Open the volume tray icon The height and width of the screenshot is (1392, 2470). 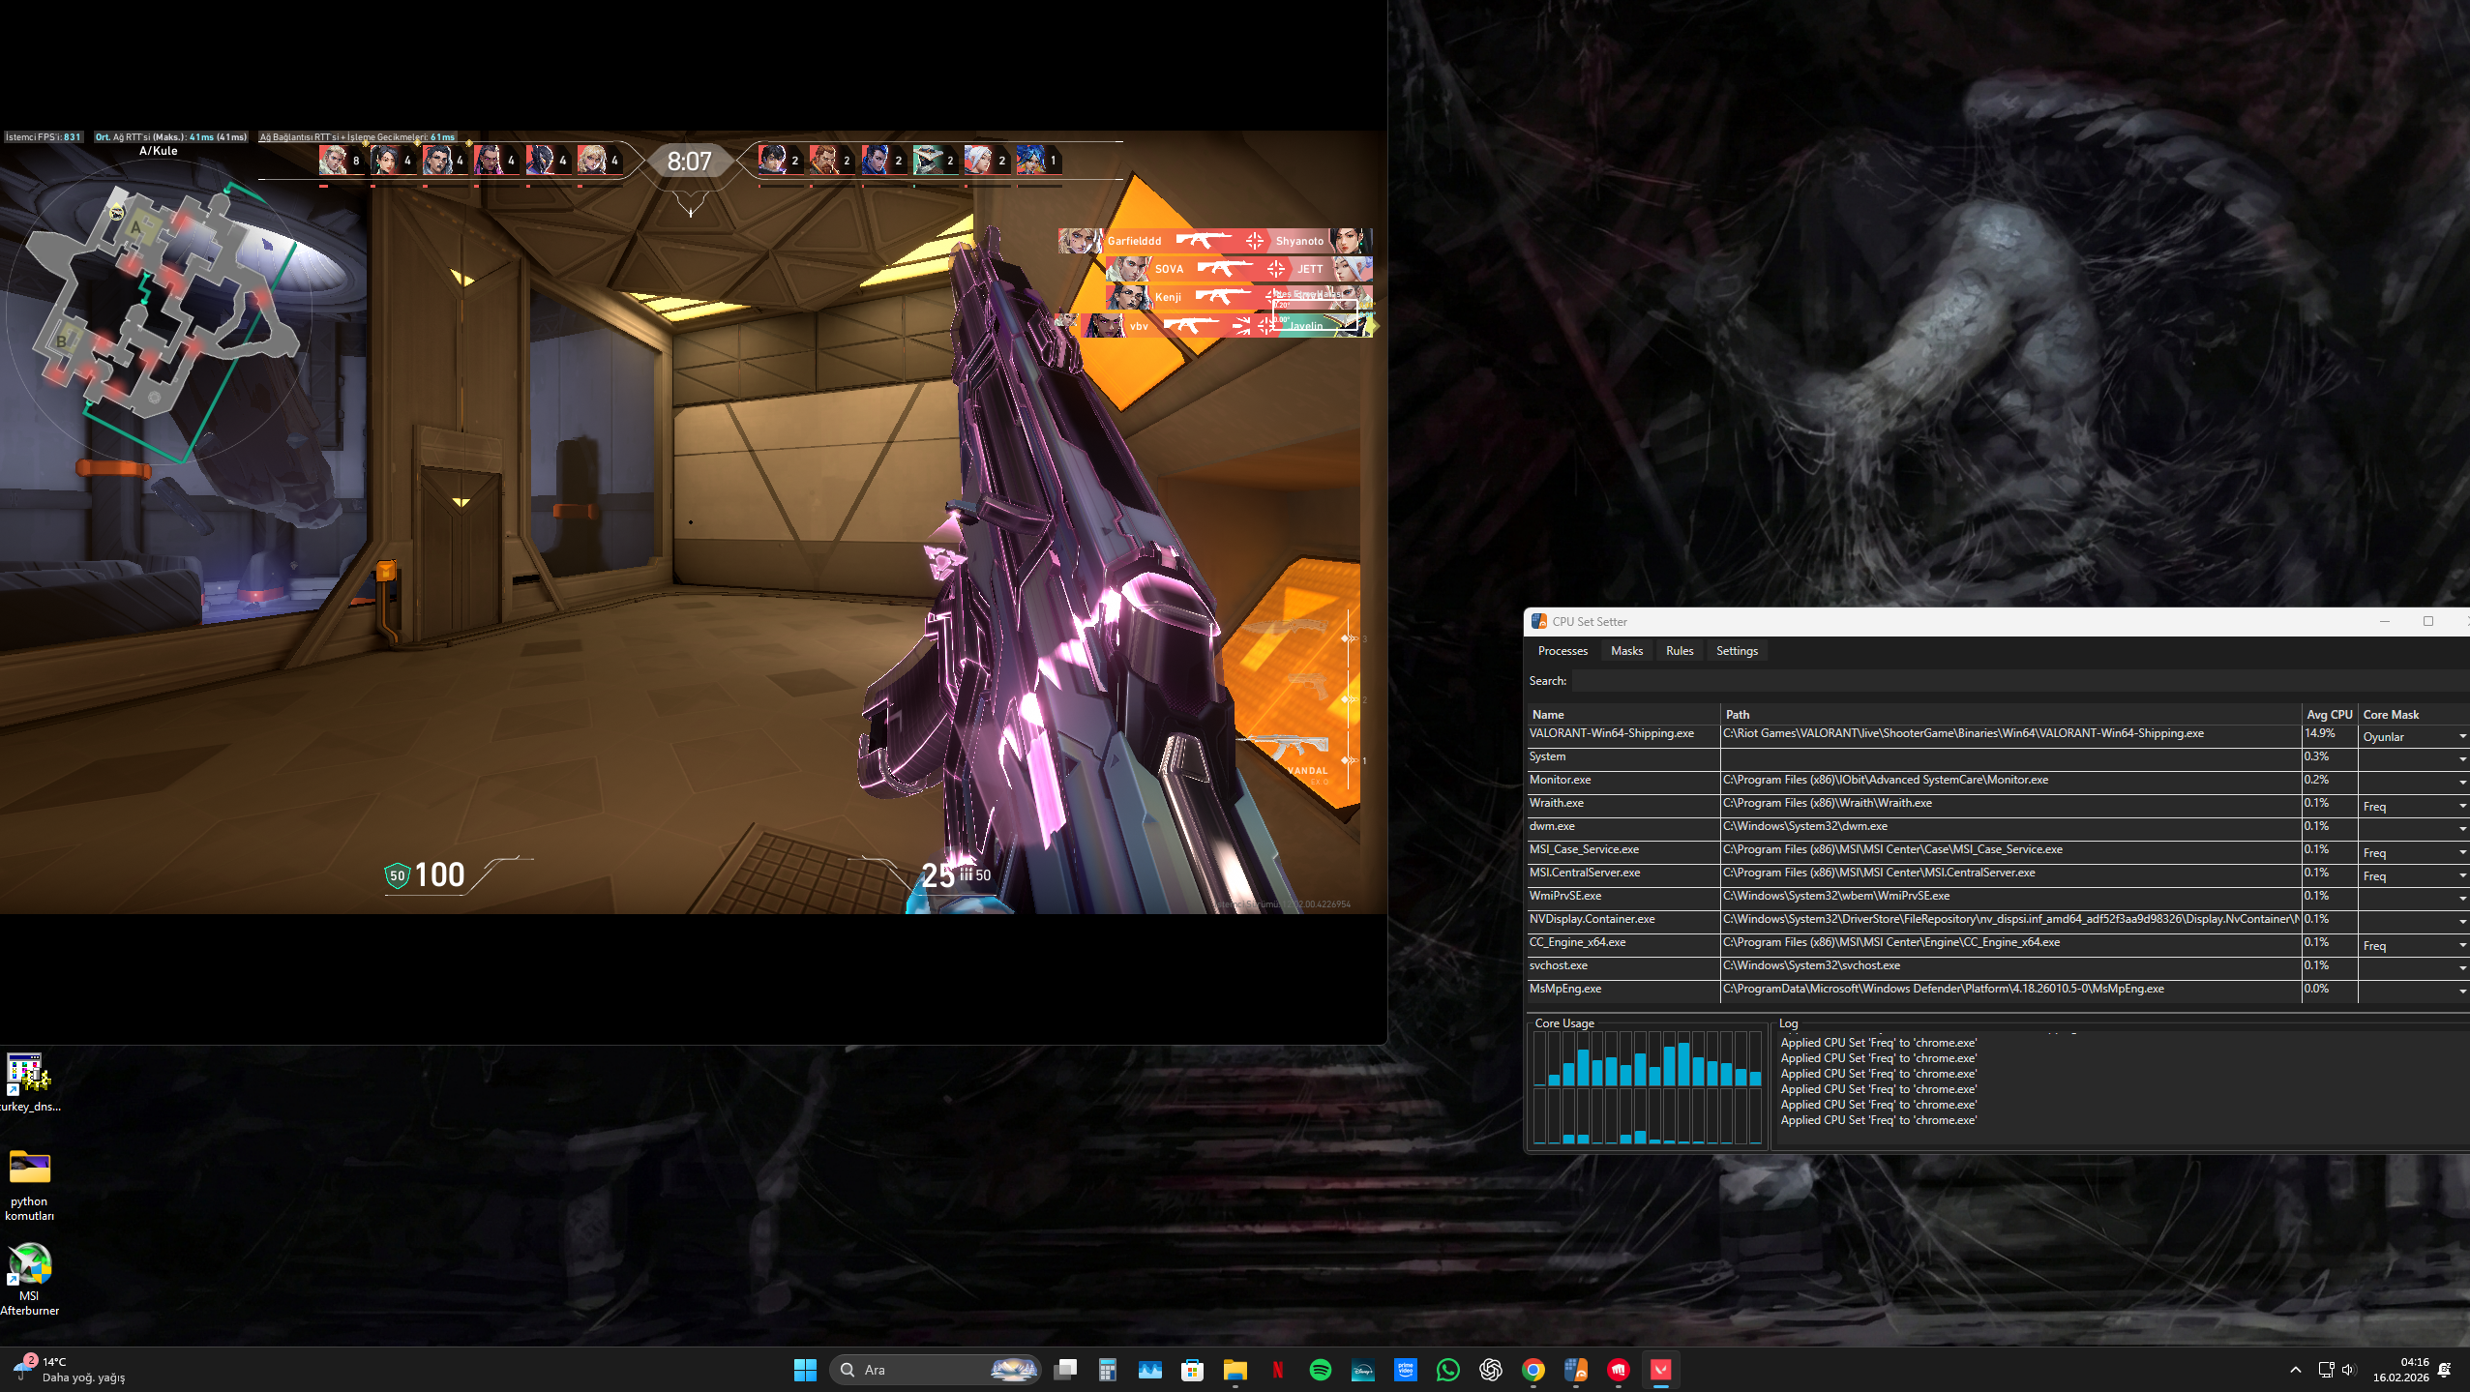(x=2349, y=1370)
